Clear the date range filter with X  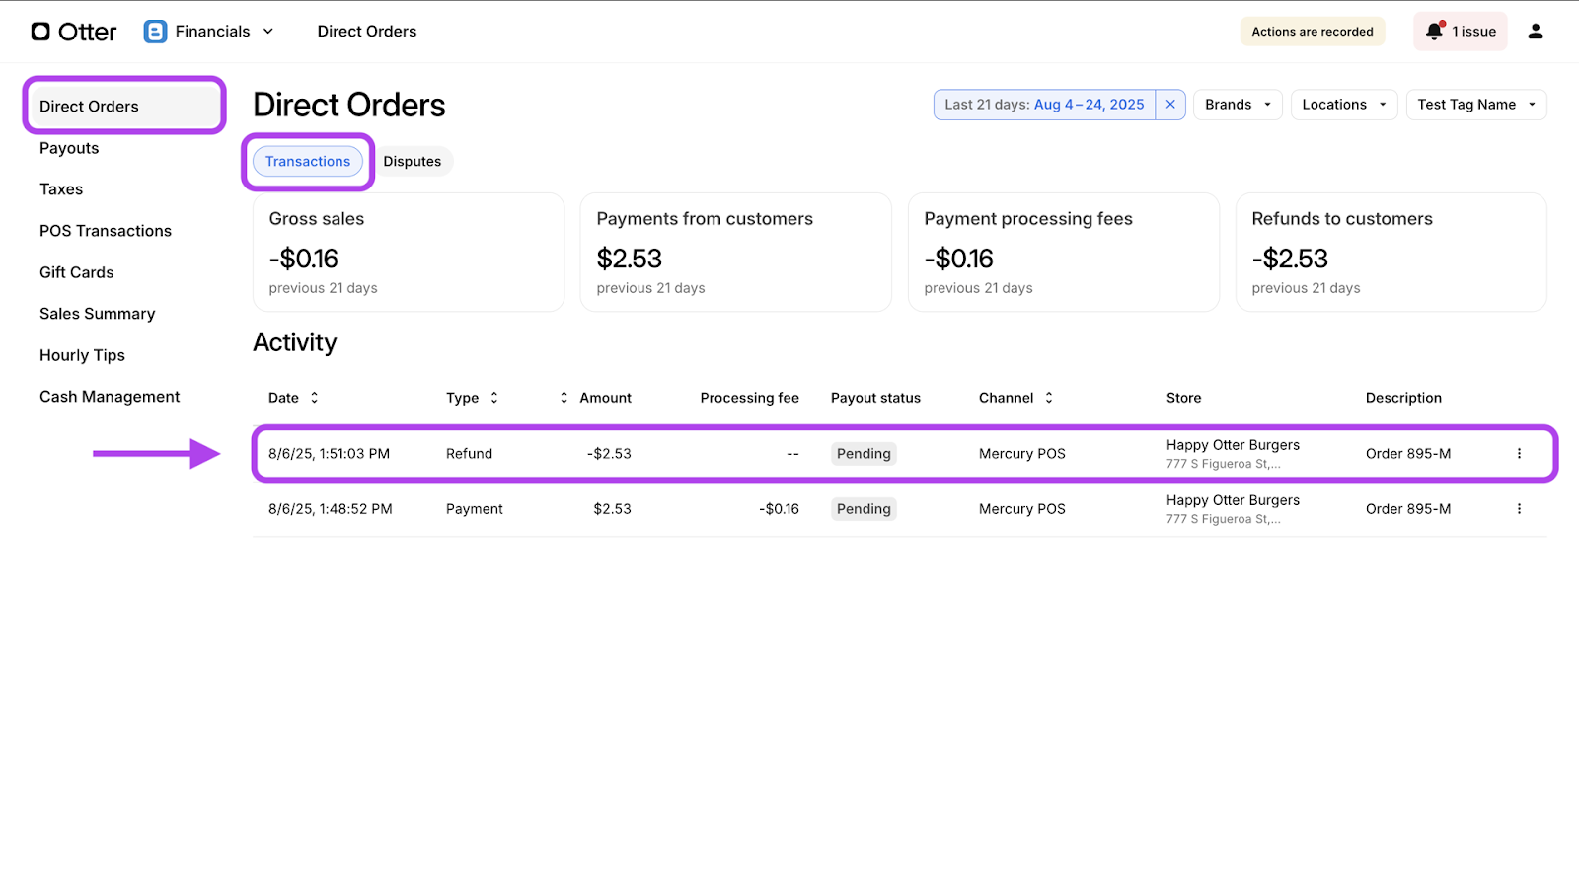coord(1170,105)
